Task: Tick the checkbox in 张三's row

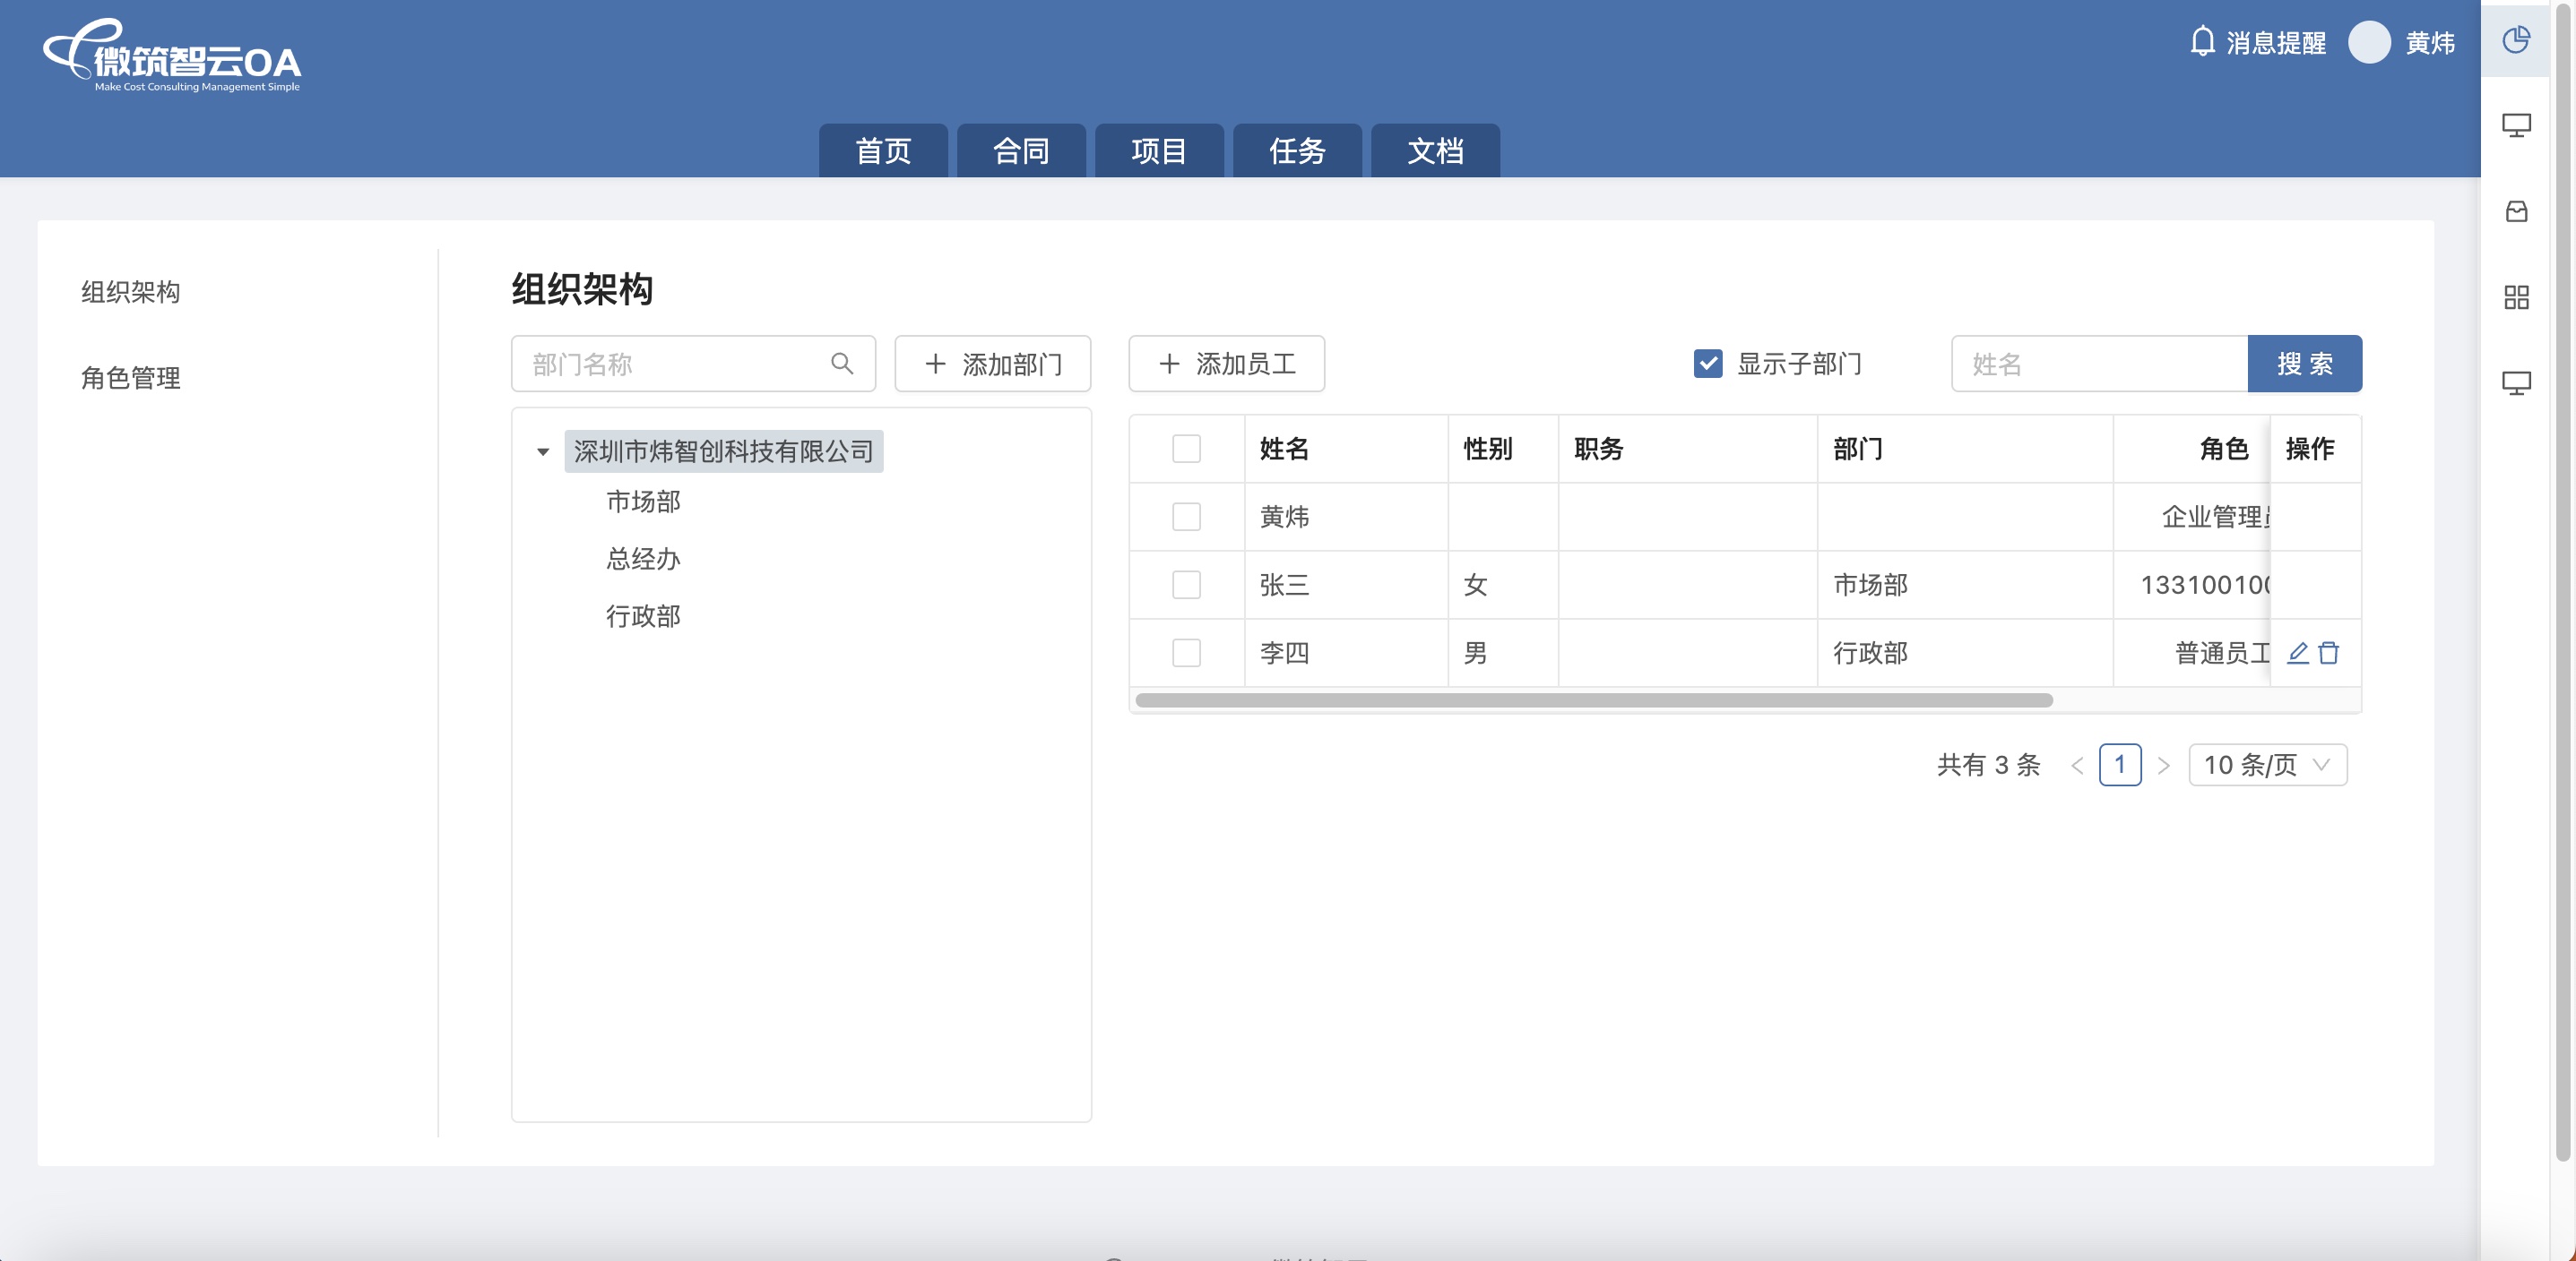Action: tap(1186, 585)
